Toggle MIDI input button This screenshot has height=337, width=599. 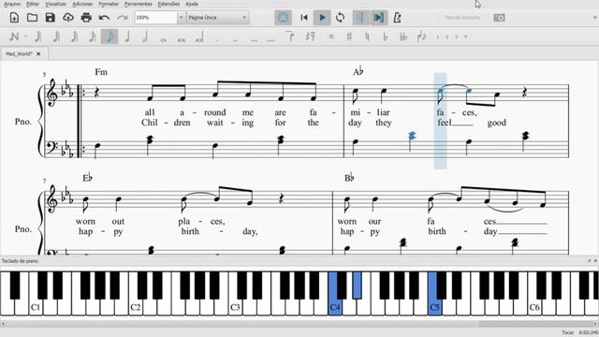[283, 18]
